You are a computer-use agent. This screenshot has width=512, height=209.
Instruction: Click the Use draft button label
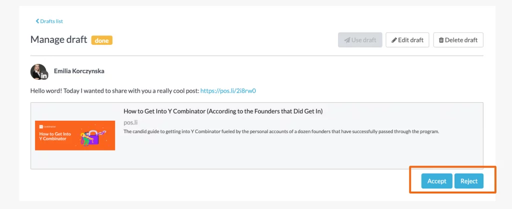(364, 40)
